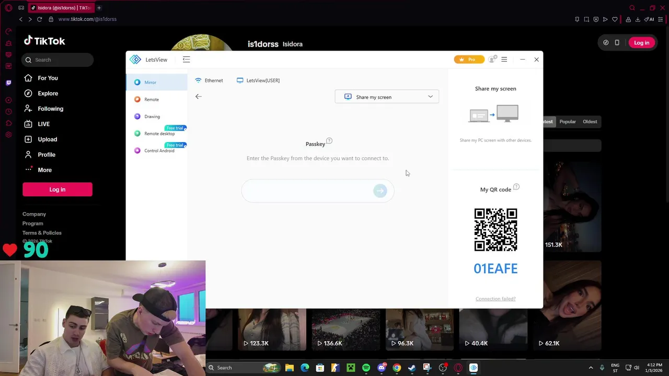Image resolution: width=669 pixels, height=376 pixels.
Task: Open the video with 136.6K views
Action: [345, 329]
